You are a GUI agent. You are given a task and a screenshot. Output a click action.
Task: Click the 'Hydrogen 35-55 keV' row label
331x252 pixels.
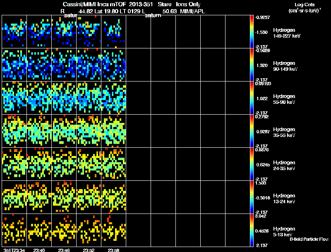[x=284, y=132]
